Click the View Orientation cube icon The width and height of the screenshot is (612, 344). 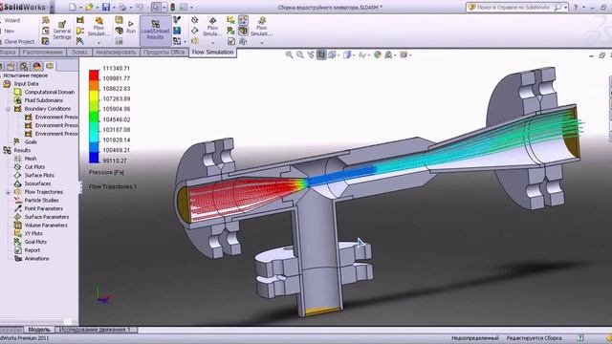(332, 55)
